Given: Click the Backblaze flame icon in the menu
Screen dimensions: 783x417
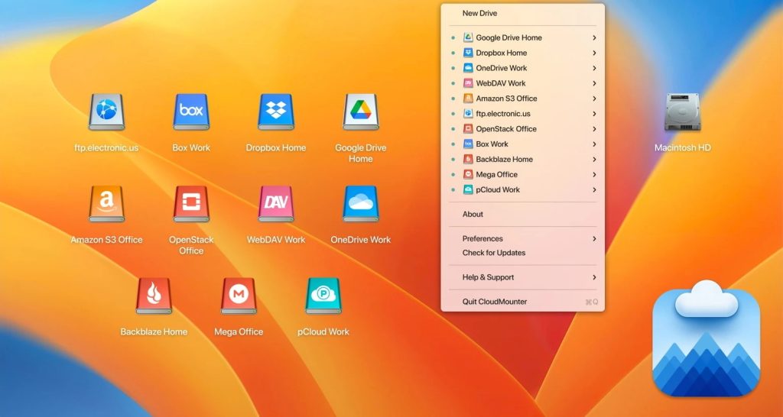Looking at the screenshot, I should coord(468,159).
